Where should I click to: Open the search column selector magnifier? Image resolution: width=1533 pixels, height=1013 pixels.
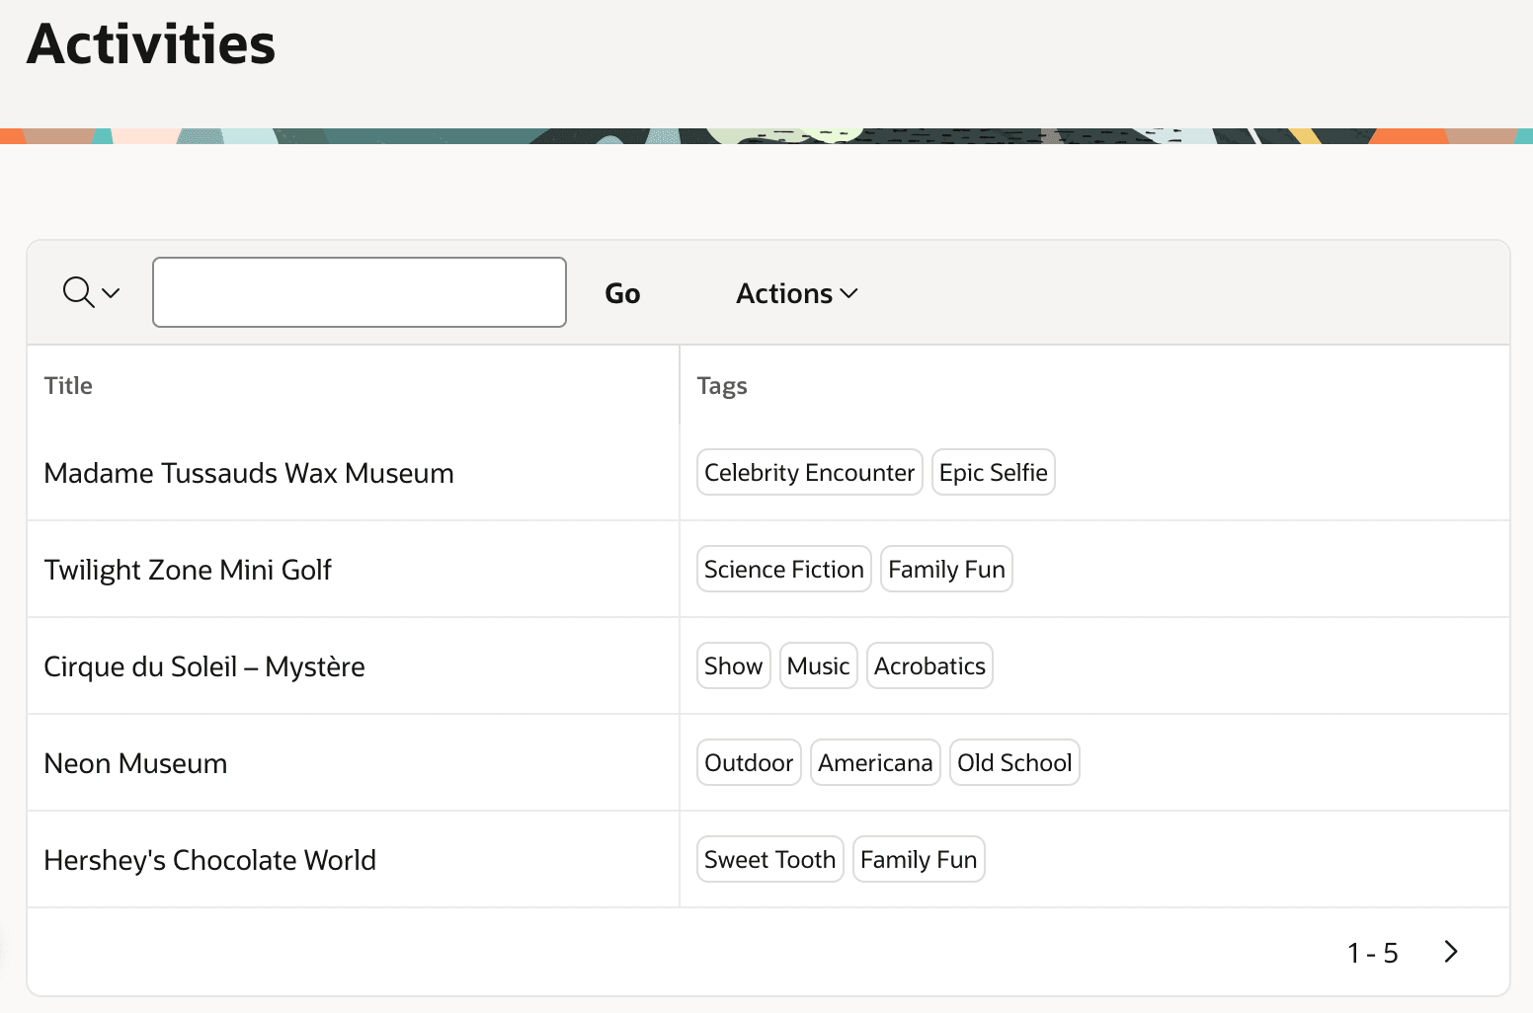point(91,292)
